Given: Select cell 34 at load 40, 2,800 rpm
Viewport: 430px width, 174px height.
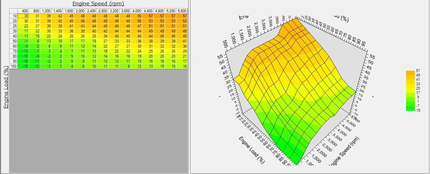Looking at the screenshot, I should coord(103,36).
